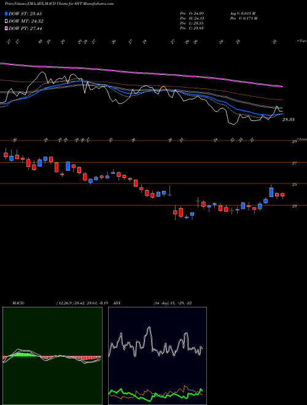Open the green MACD indicator chart
Viewport: 307px width, 405px height.
pos(52,356)
